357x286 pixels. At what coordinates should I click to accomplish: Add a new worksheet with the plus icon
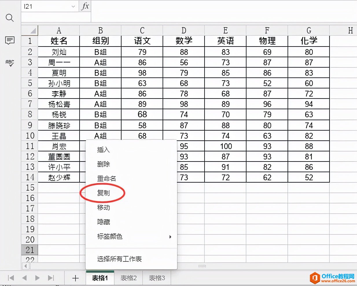75,278
